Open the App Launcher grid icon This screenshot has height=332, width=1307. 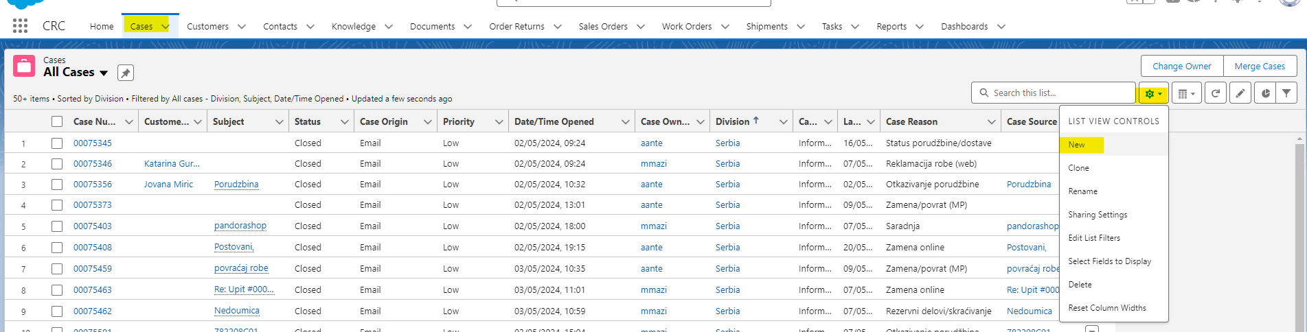click(x=20, y=26)
